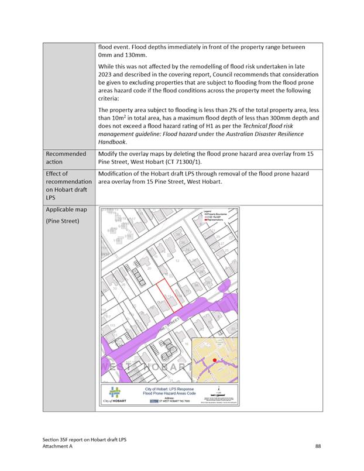
Task: Click the 'City of HOBART' wordmark under logo
Action: [115, 401]
